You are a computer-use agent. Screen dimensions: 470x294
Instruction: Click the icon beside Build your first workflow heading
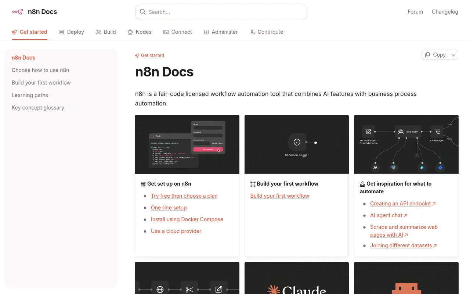coord(253,184)
